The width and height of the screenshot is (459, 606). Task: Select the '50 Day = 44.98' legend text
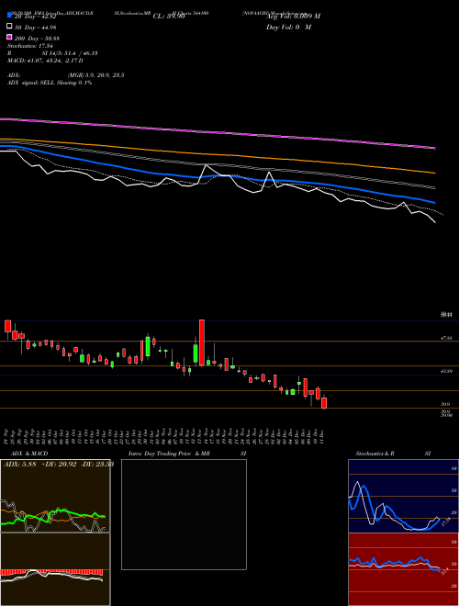pos(36,28)
